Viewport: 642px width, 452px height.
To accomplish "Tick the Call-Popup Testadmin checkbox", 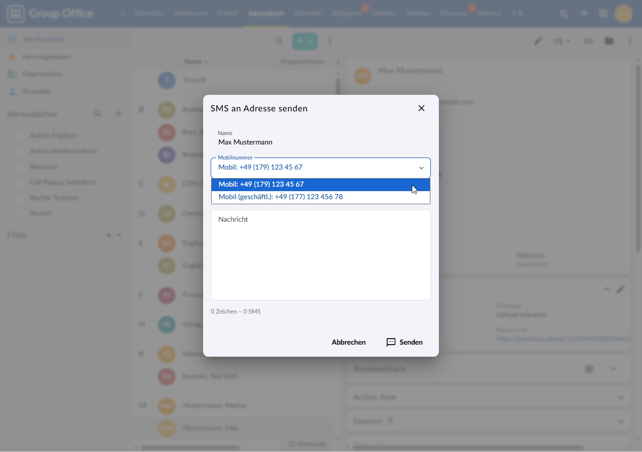I will [20, 182].
